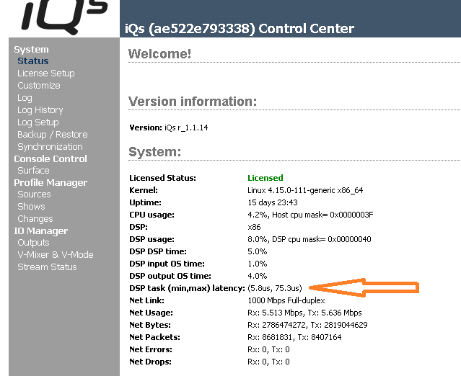Click the iQs logo
Screen dimensions: 461x376
[65, 17]
